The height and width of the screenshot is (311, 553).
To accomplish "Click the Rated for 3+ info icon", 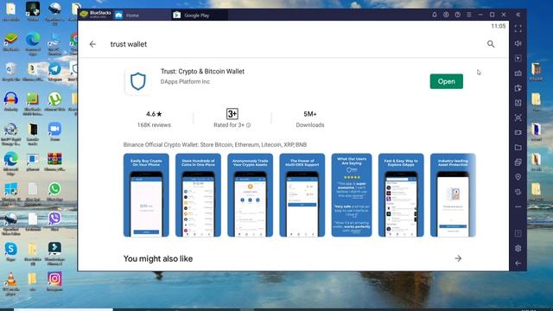I will (x=248, y=125).
